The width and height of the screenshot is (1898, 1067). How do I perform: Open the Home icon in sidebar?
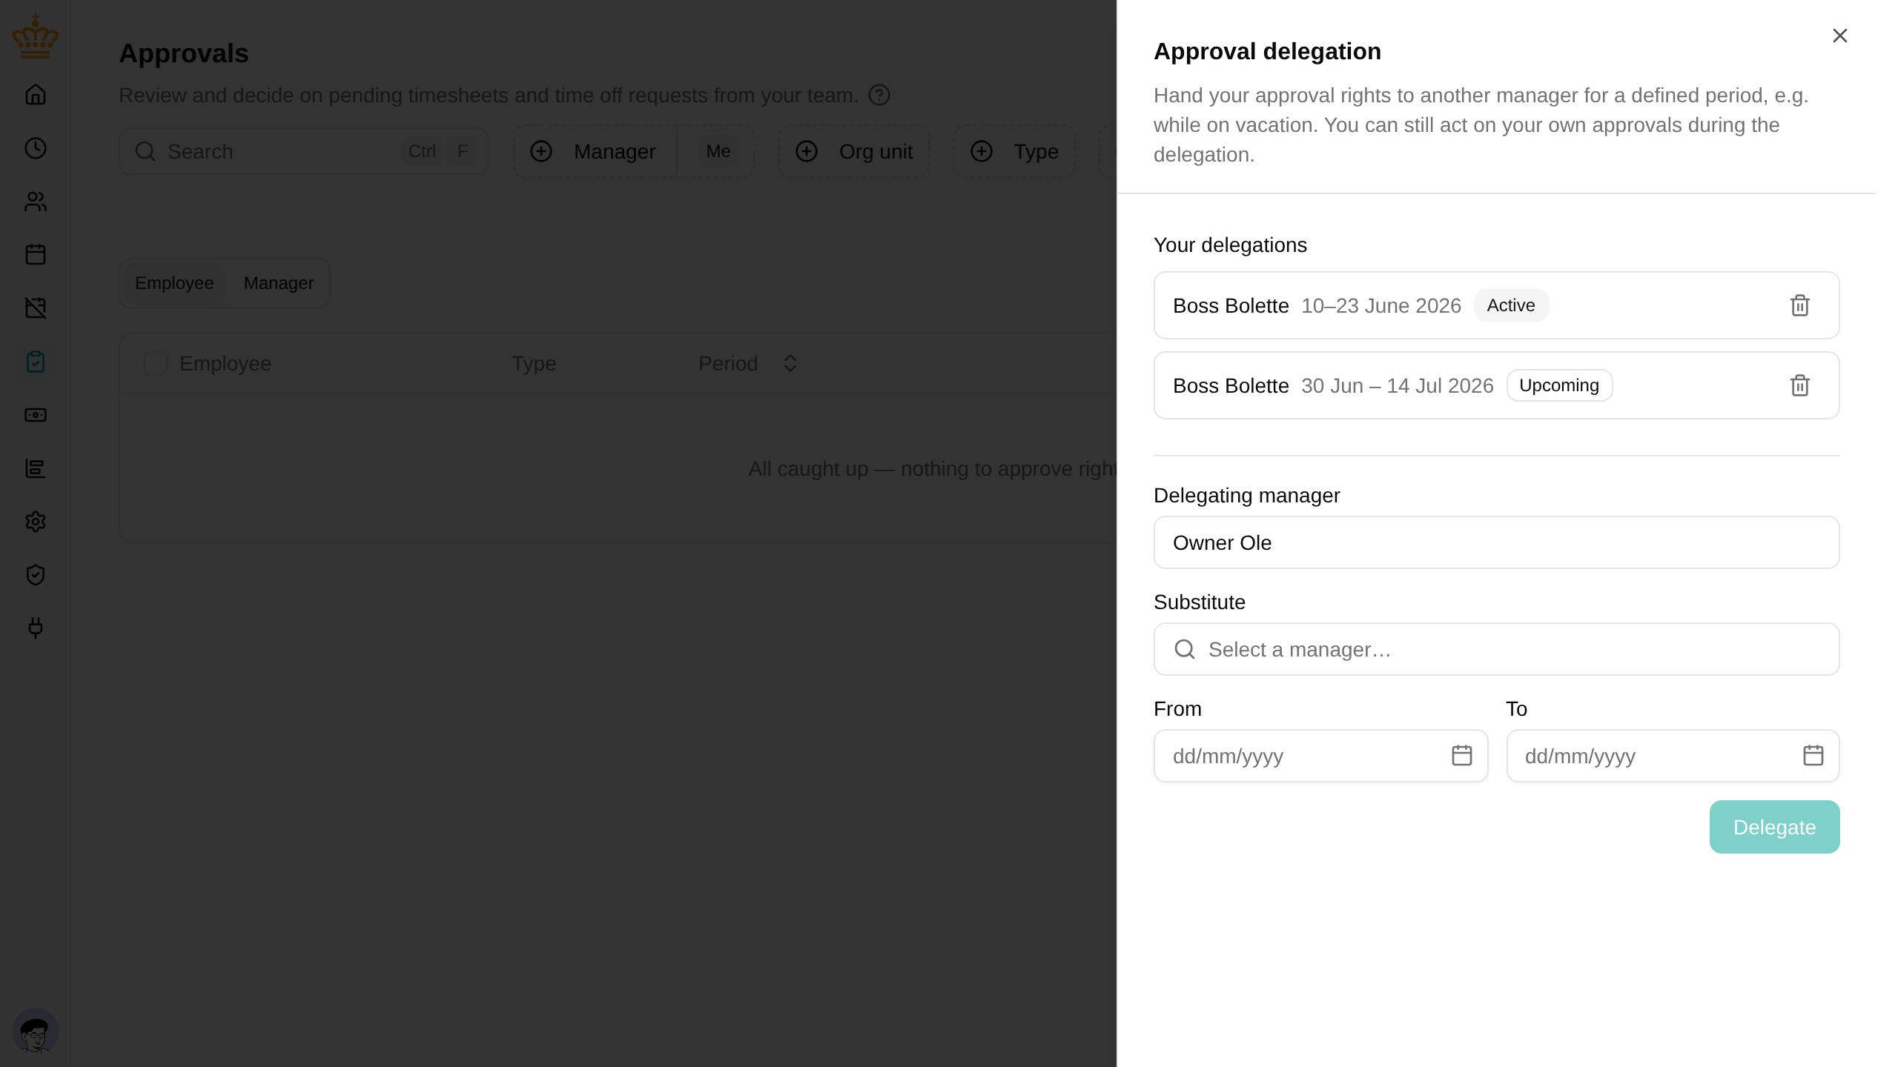36,95
